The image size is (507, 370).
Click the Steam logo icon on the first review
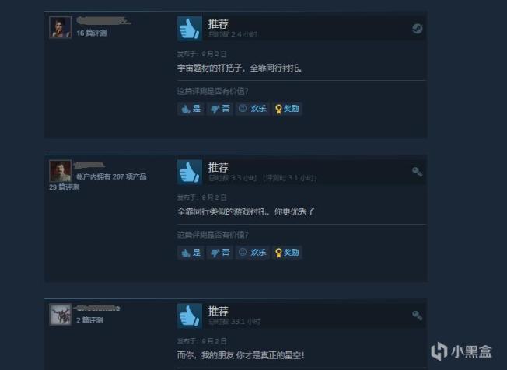tap(417, 29)
